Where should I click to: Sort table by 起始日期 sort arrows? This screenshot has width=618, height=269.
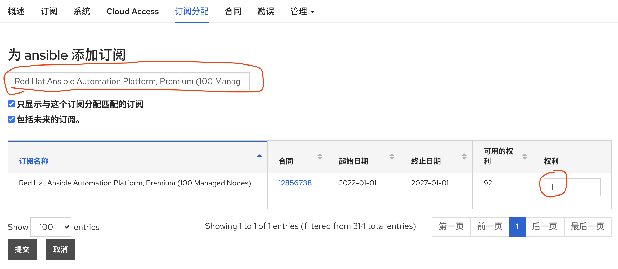pyautogui.click(x=392, y=156)
